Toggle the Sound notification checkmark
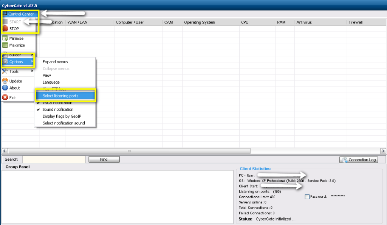This screenshot has height=225, width=387. pyautogui.click(x=38, y=109)
